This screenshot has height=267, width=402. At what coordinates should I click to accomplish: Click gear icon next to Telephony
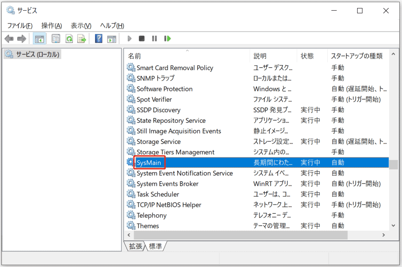point(131,215)
